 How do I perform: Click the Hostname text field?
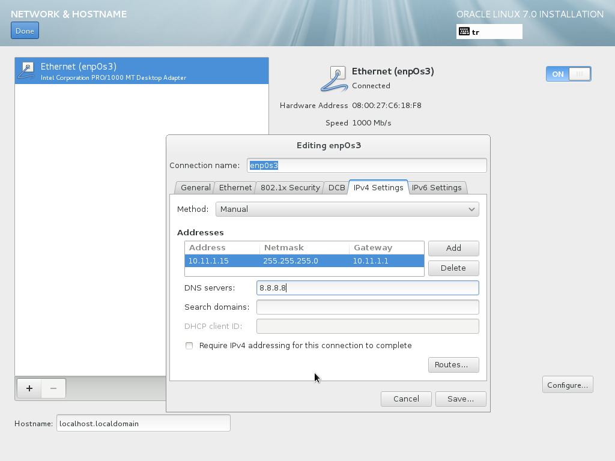click(143, 423)
